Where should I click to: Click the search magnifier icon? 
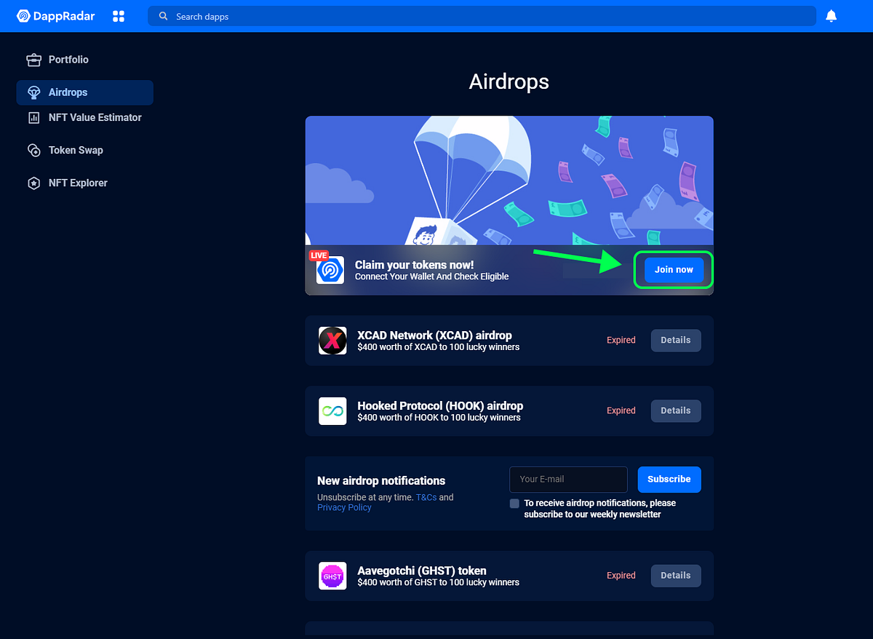(x=163, y=16)
